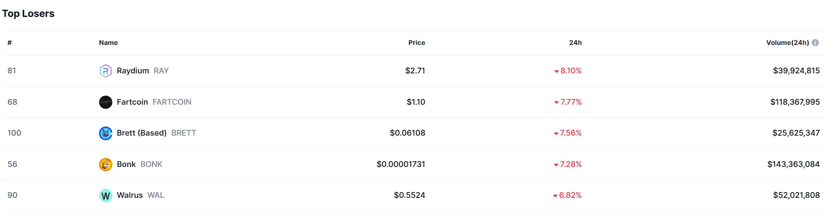The height and width of the screenshot is (216, 834).
Task: Sort by the Name column header
Action: click(x=108, y=43)
